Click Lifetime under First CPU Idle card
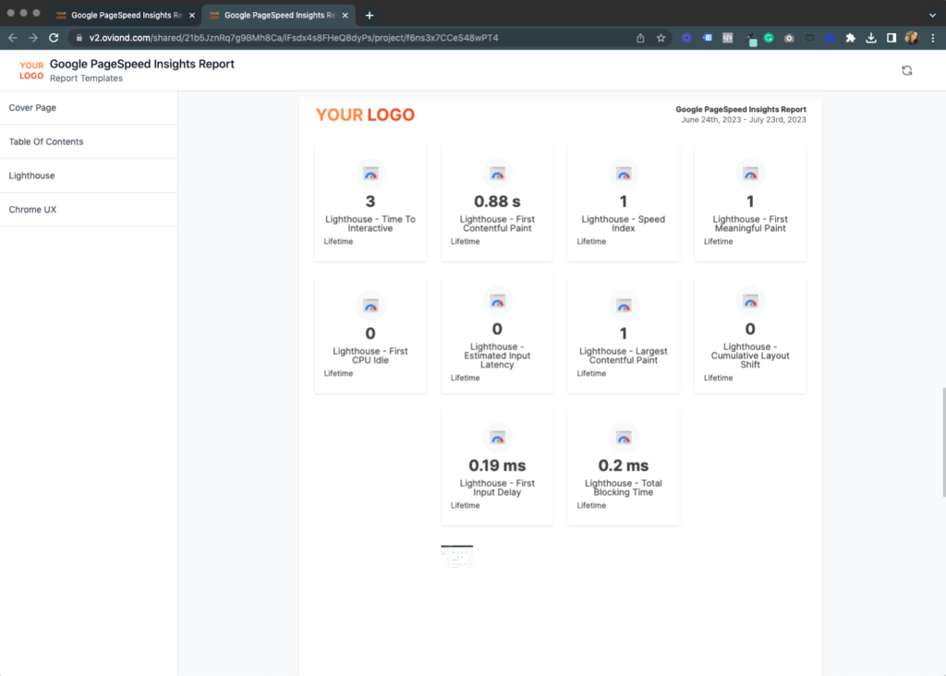The height and width of the screenshot is (676, 946). (338, 373)
